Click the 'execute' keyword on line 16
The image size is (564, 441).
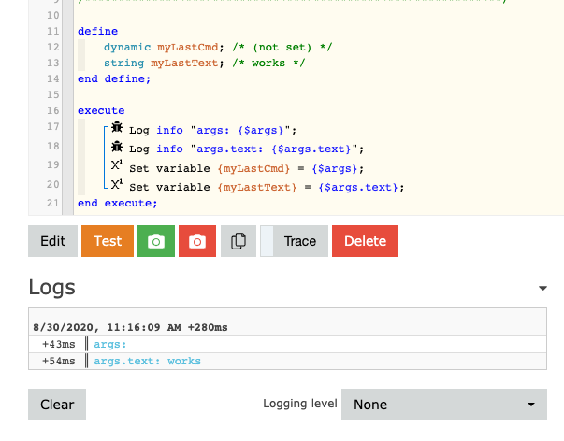(101, 110)
